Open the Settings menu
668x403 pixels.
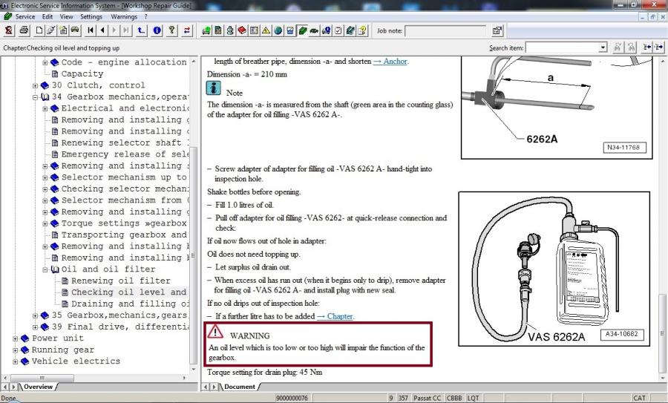[91, 16]
